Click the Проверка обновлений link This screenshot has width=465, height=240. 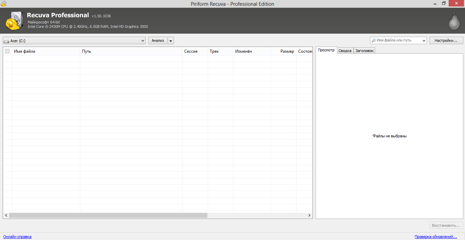point(435,237)
